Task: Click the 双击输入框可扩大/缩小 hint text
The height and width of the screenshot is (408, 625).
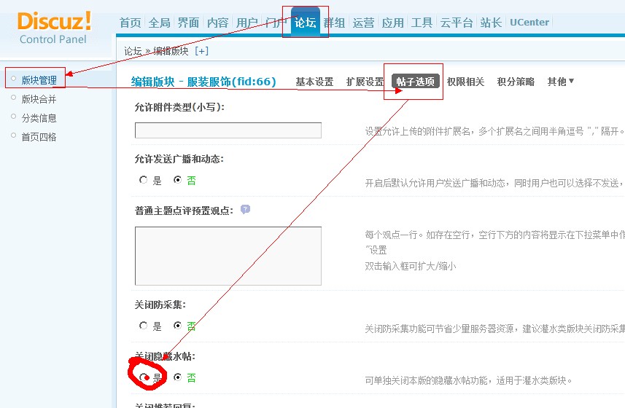Action: click(x=410, y=266)
